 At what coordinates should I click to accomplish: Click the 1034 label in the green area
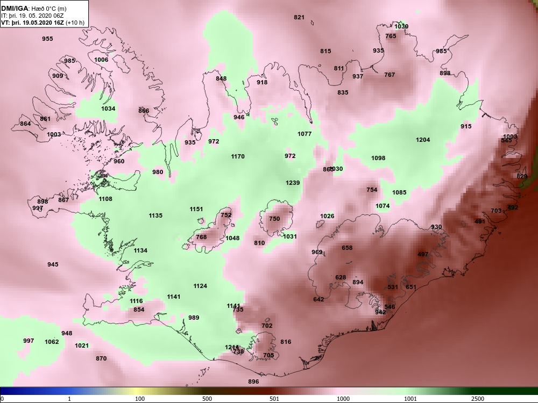(x=108, y=109)
